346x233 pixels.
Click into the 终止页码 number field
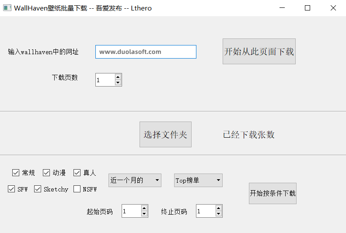(x=206, y=211)
